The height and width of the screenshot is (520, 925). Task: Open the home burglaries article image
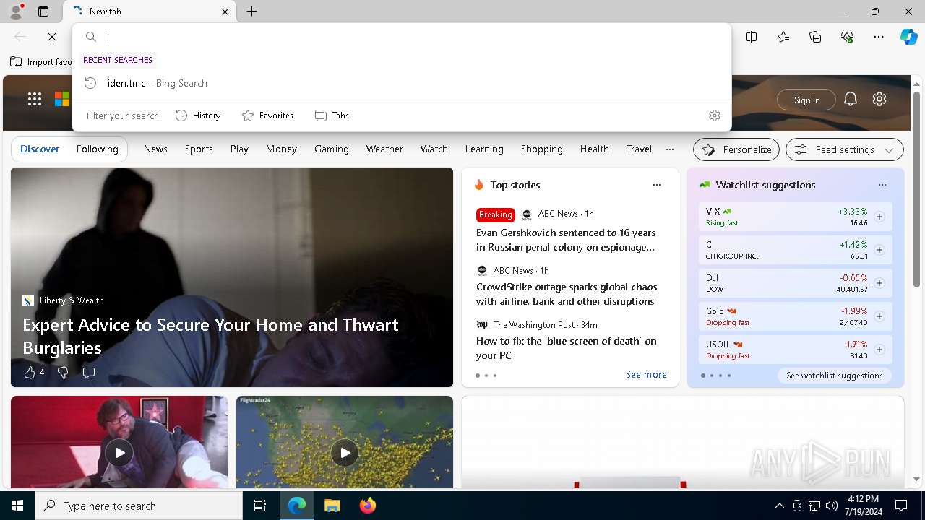[x=232, y=277]
